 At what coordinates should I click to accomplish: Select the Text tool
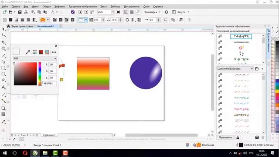pyautogui.click(x=3, y=87)
